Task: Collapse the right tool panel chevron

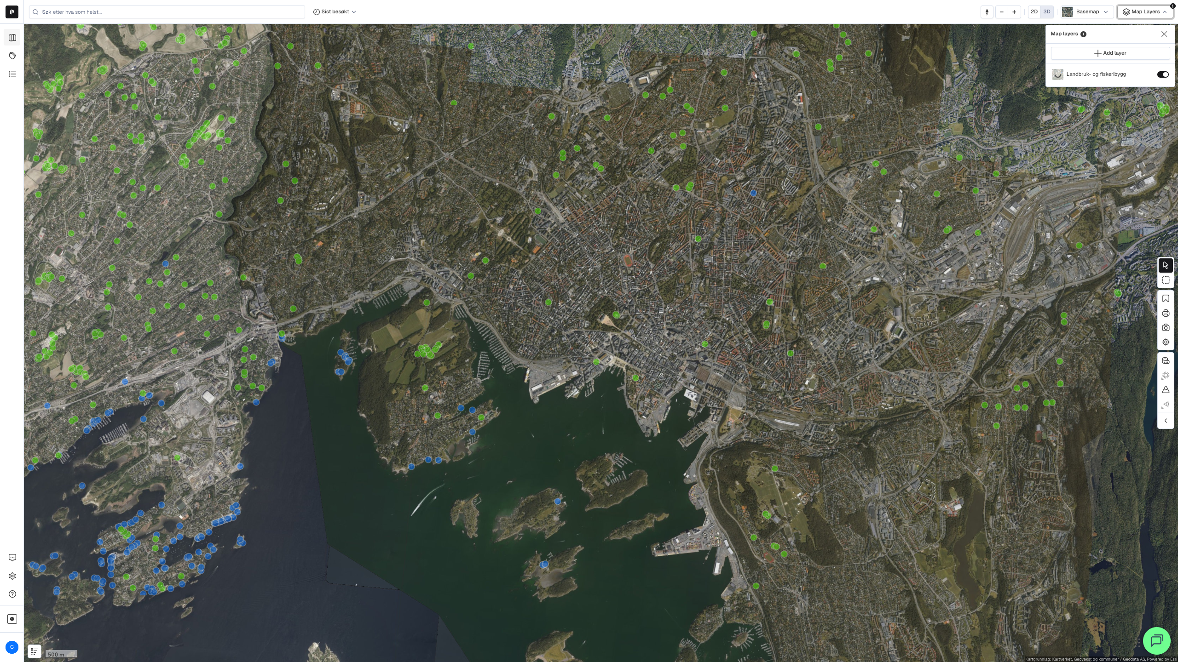Action: [x=1166, y=421]
